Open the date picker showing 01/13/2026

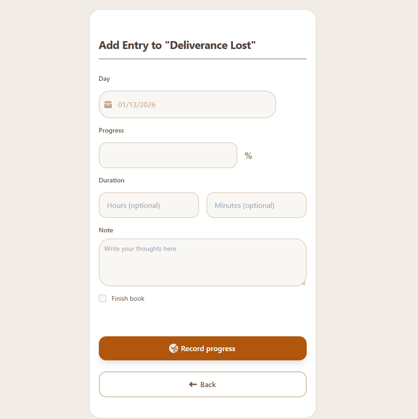[187, 104]
